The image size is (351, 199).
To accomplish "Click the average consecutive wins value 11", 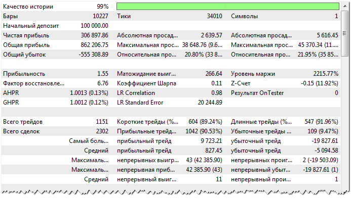I will (x=219, y=179).
